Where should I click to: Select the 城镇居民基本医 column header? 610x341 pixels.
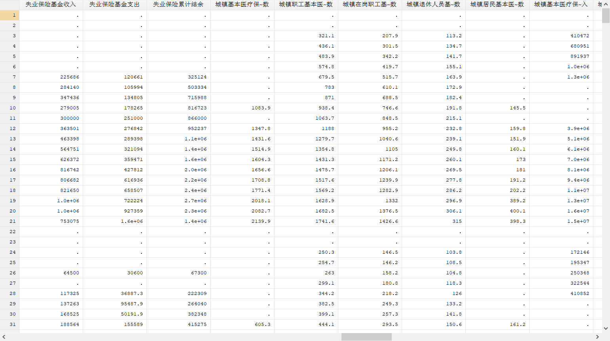tap(498, 5)
